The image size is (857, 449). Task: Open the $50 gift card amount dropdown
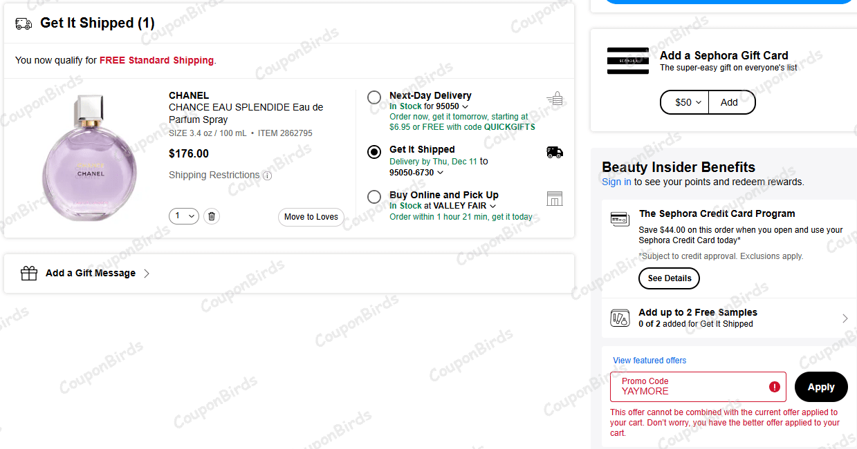pyautogui.click(x=685, y=102)
